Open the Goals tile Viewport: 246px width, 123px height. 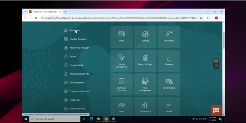[x=121, y=107]
